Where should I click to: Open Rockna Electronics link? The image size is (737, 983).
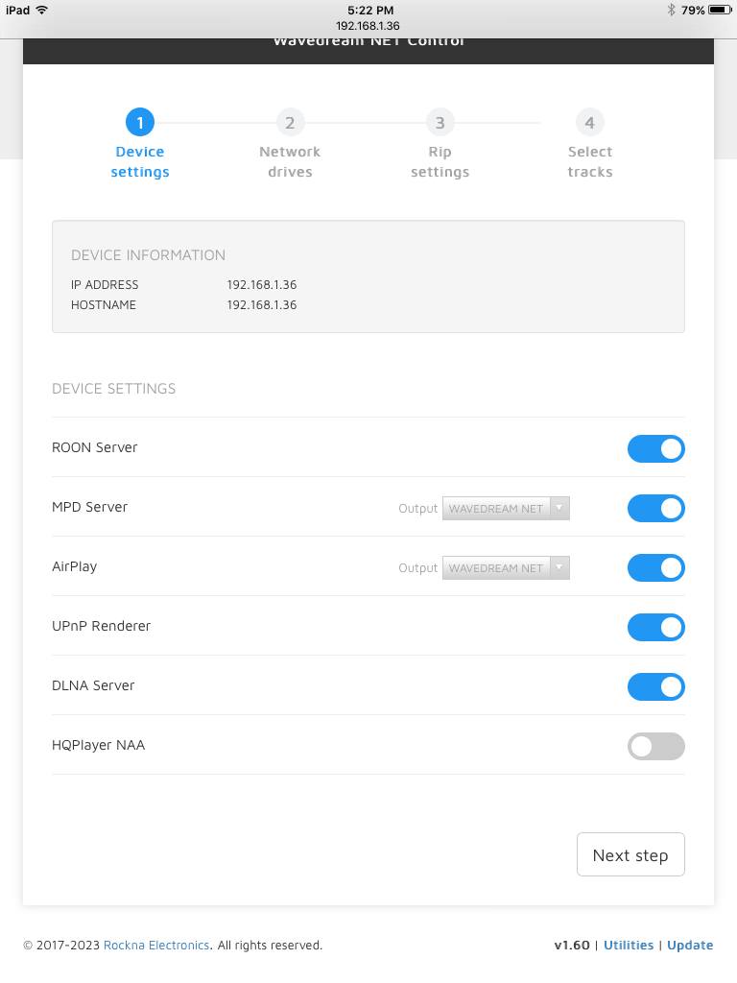point(156,946)
